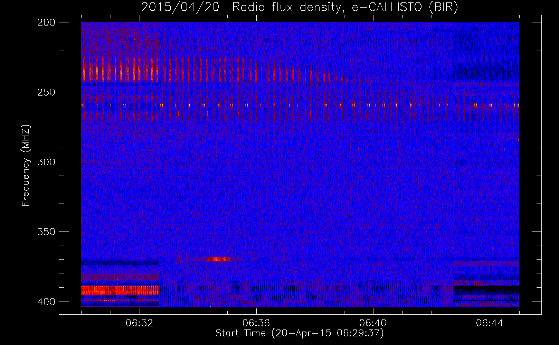Click the 300 frequency tick label
Viewport: 559px width, 345px height.
pos(46,162)
